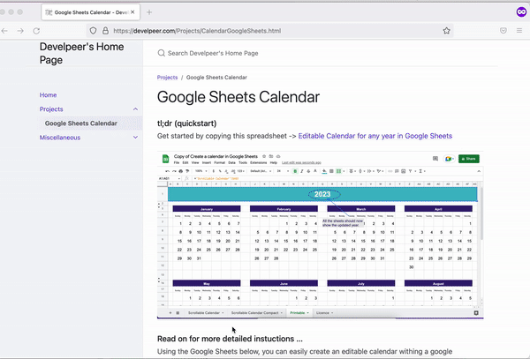Bookmark this page with the star icon
The width and height of the screenshot is (530, 359).
pyautogui.click(x=446, y=31)
